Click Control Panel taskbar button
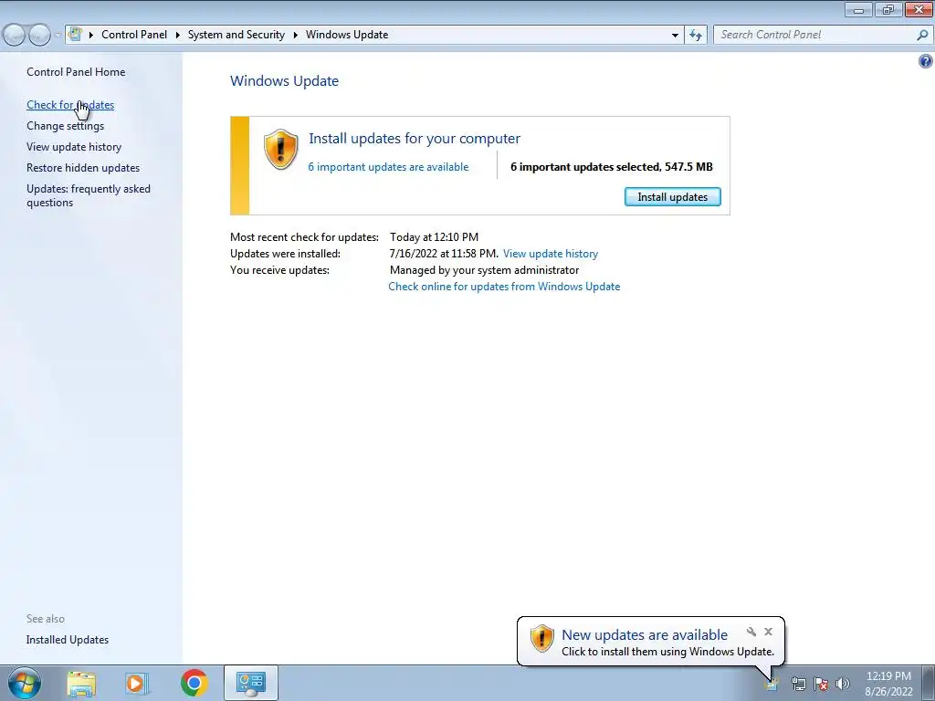The width and height of the screenshot is (935, 701). click(251, 684)
